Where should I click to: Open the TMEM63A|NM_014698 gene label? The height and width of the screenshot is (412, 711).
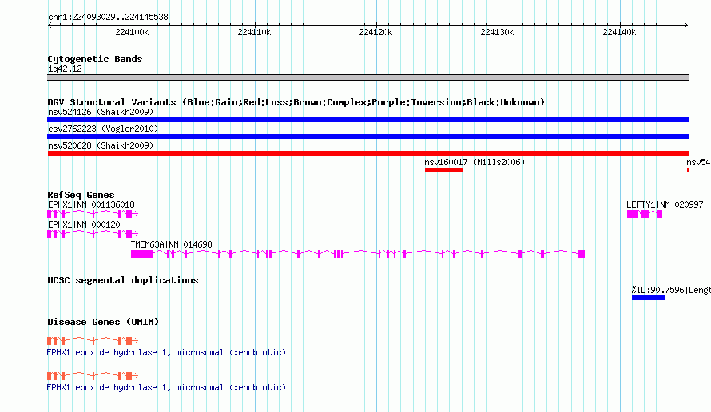(172, 245)
